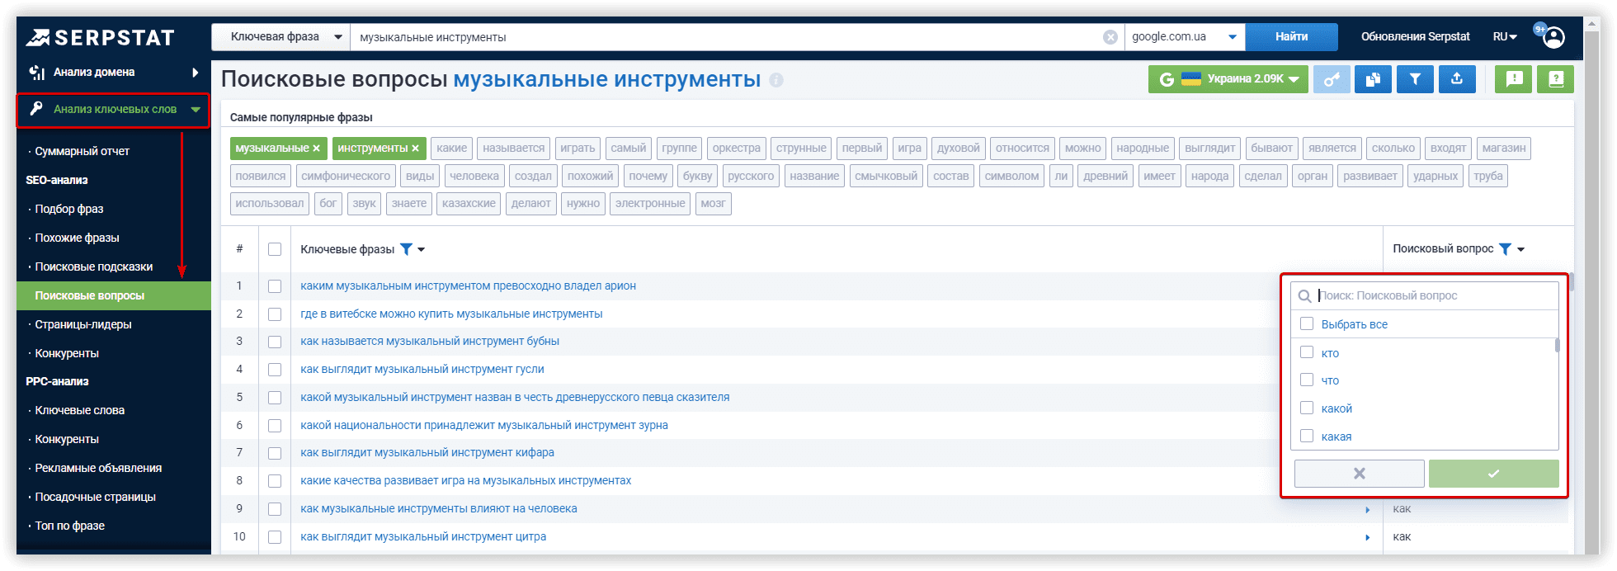Open Обновления Serpstat link
This screenshot has width=1617, height=571.
[1416, 37]
